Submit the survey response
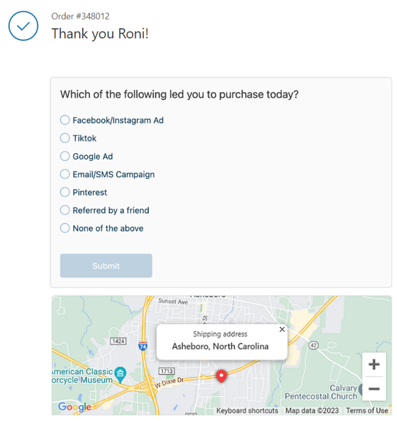397x421 pixels. coord(106,266)
